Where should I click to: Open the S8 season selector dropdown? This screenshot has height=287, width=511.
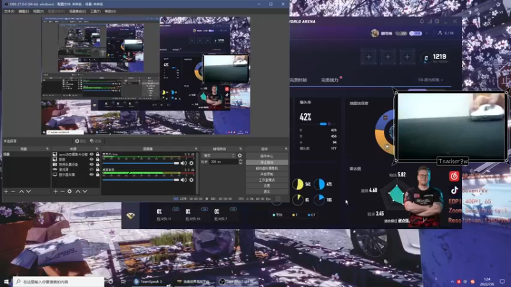coord(431,80)
